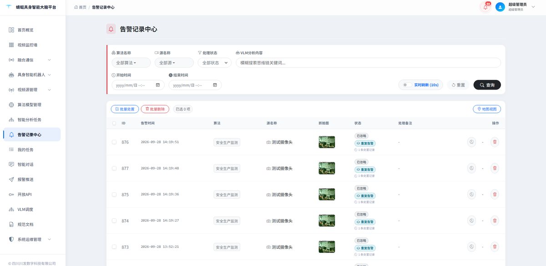Click the platform logo icon
546x266 pixels.
[x=9, y=7]
